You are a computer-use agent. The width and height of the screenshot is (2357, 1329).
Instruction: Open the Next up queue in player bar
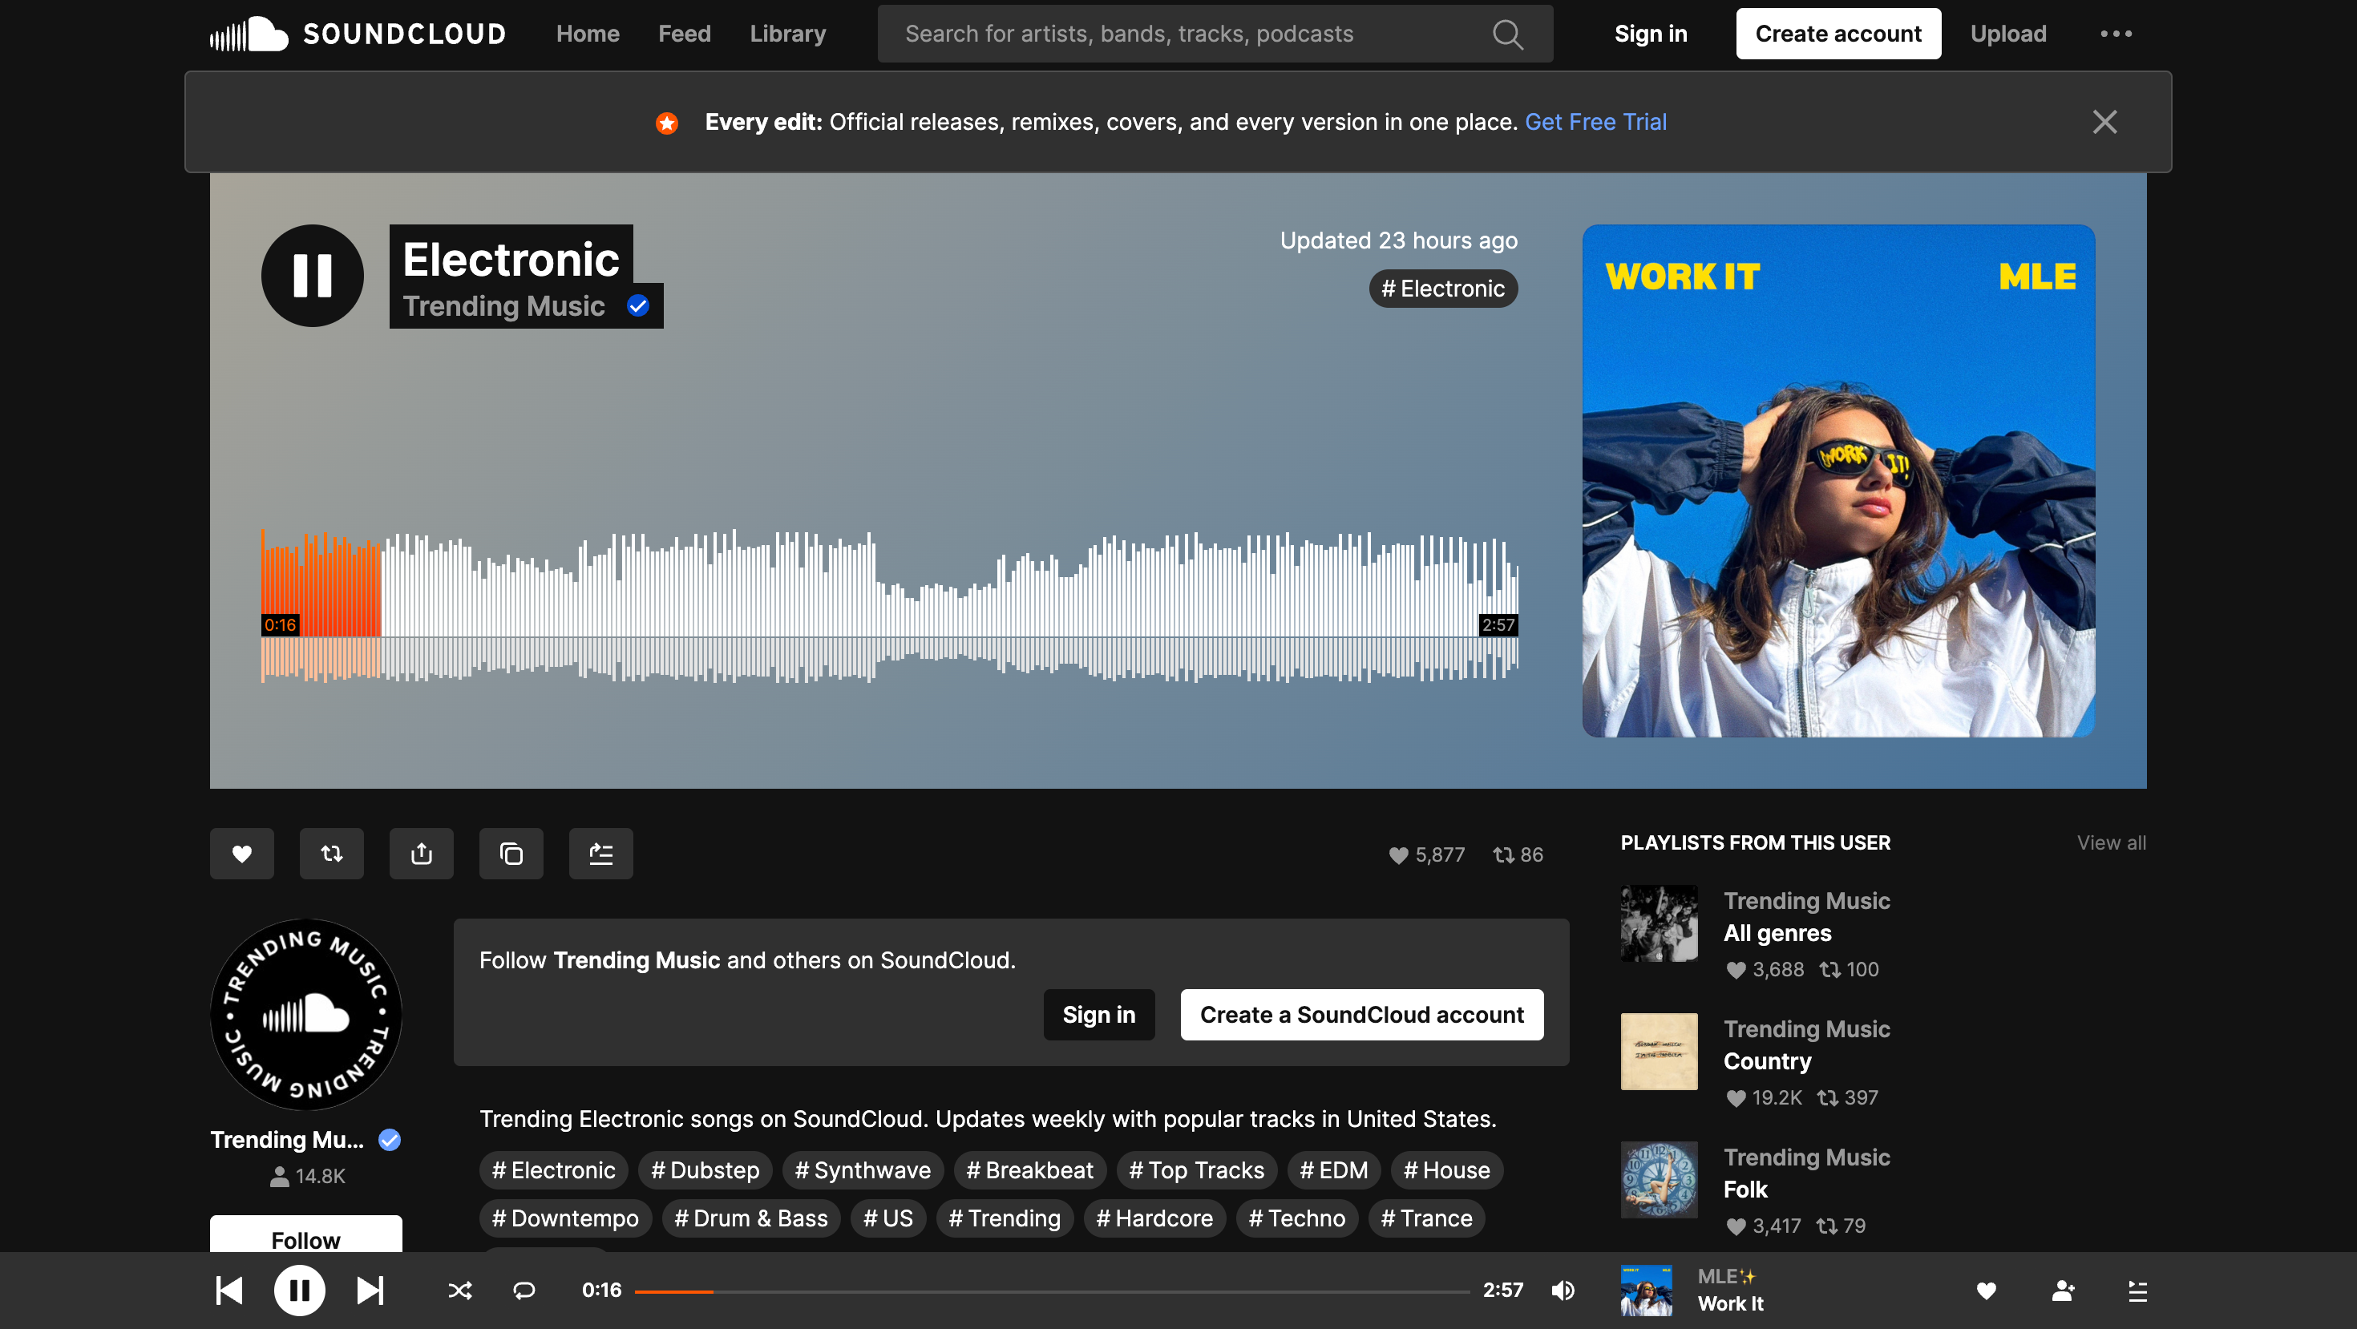tap(2137, 1290)
